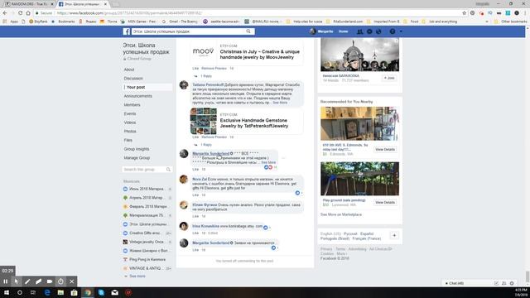Open the Christmas in July MoovJewelry link
This screenshot has width=530, height=298.
coord(259,55)
